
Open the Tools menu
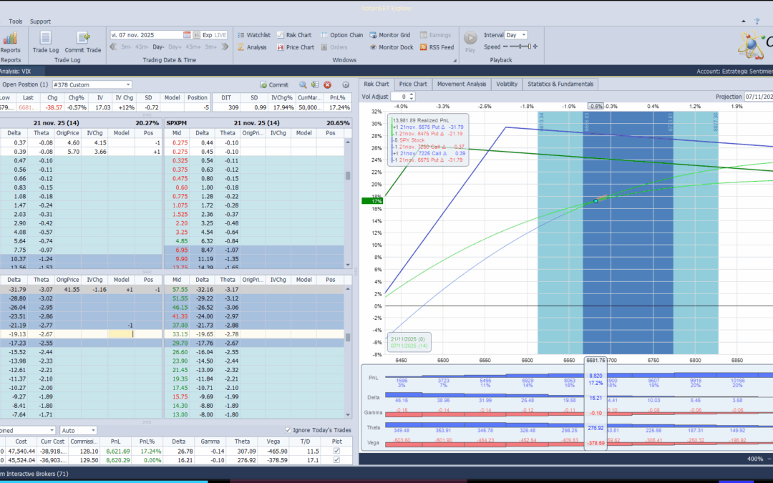coord(15,21)
